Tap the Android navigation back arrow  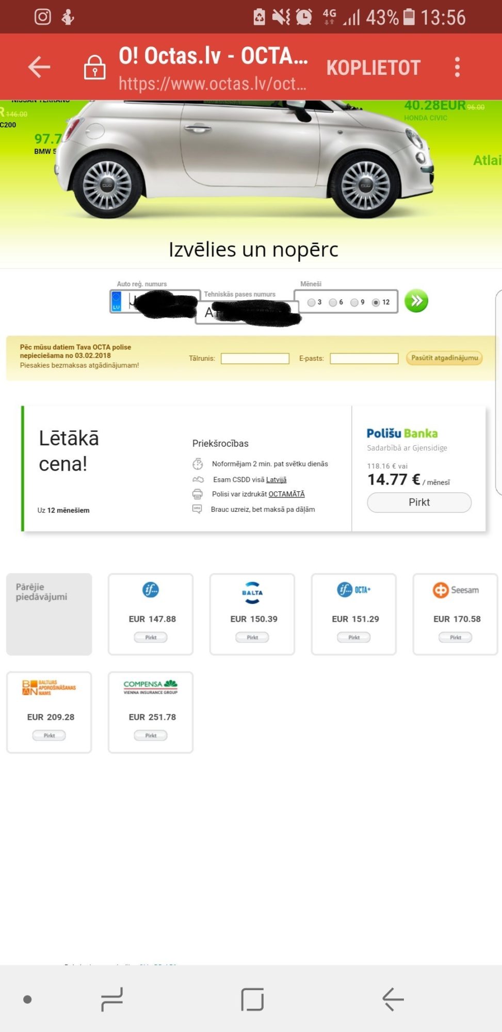point(393,999)
